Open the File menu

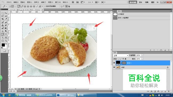coord(9,2)
